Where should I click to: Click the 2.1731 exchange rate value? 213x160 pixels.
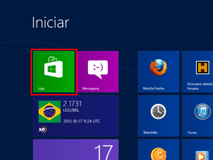[x=72, y=104]
